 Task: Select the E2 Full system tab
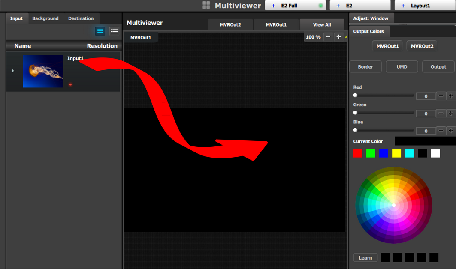[295, 6]
